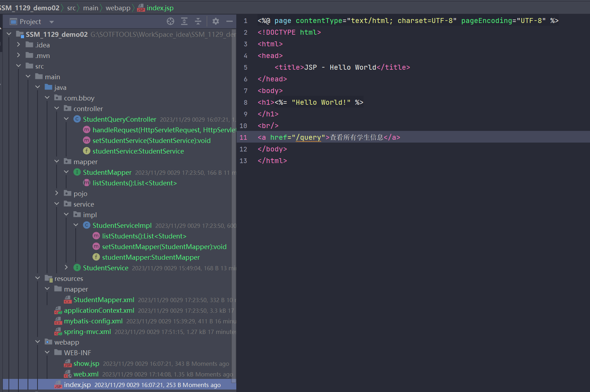
Task: Click the main breadcrumb segment
Action: [91, 8]
